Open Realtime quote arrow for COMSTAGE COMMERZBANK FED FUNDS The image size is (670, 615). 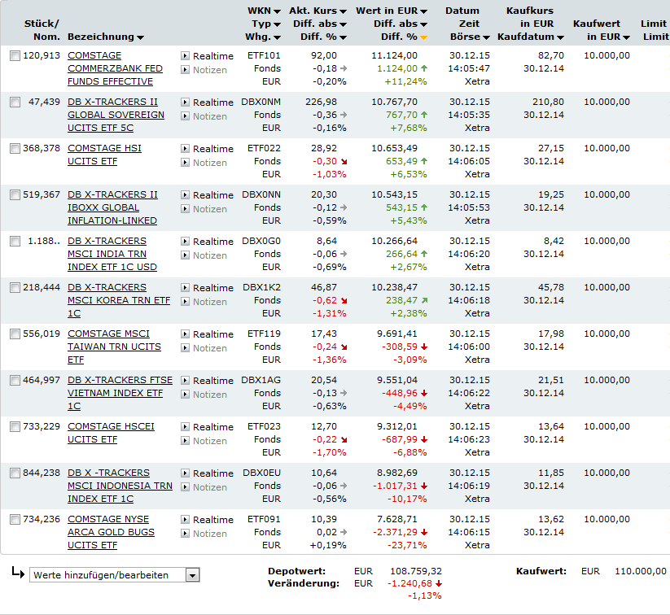point(185,55)
